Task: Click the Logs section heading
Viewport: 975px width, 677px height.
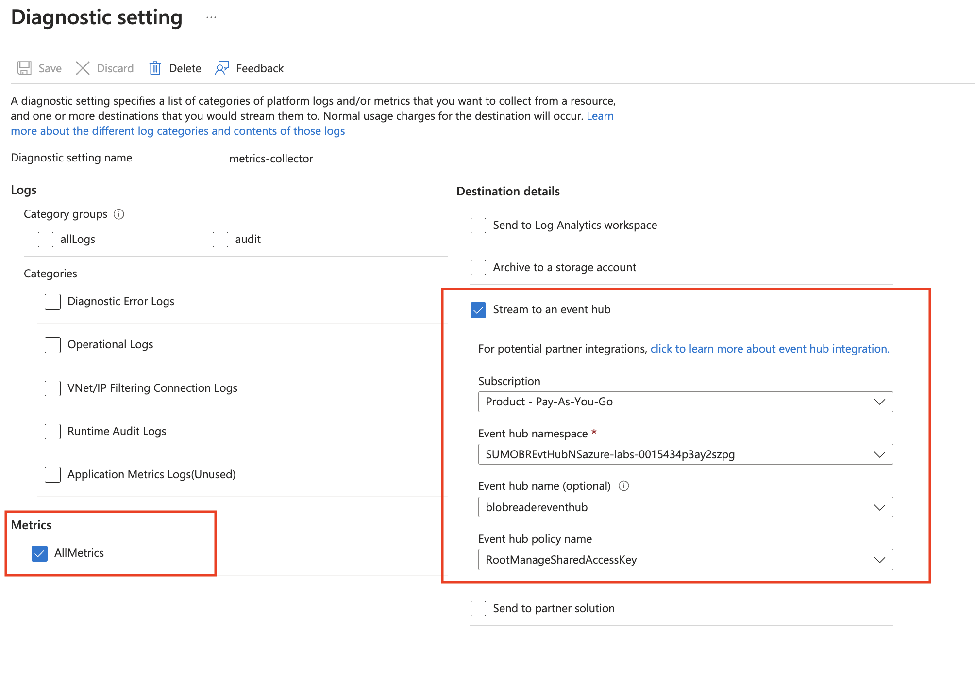Action: 24,190
